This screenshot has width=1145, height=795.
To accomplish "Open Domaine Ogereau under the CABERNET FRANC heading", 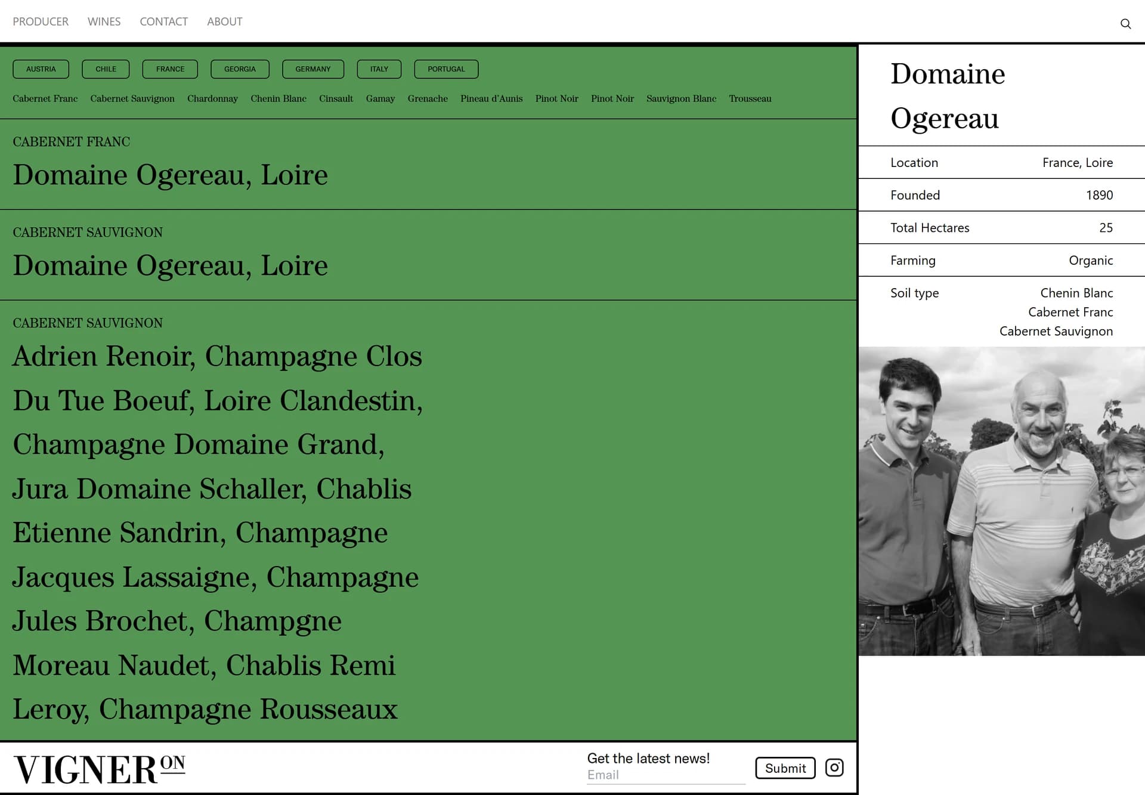I will (171, 175).
